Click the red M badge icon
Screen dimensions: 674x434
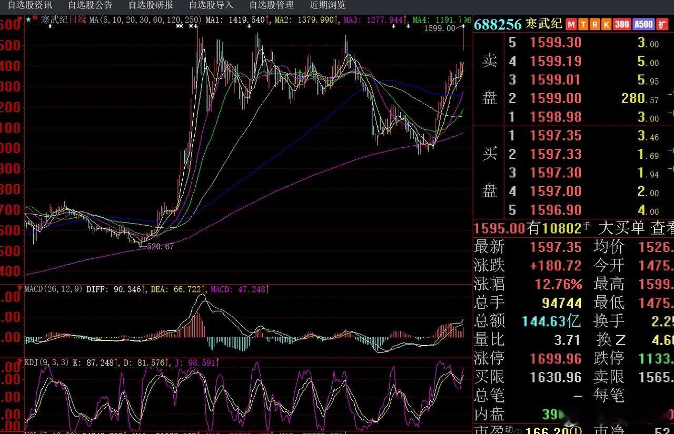[571, 24]
